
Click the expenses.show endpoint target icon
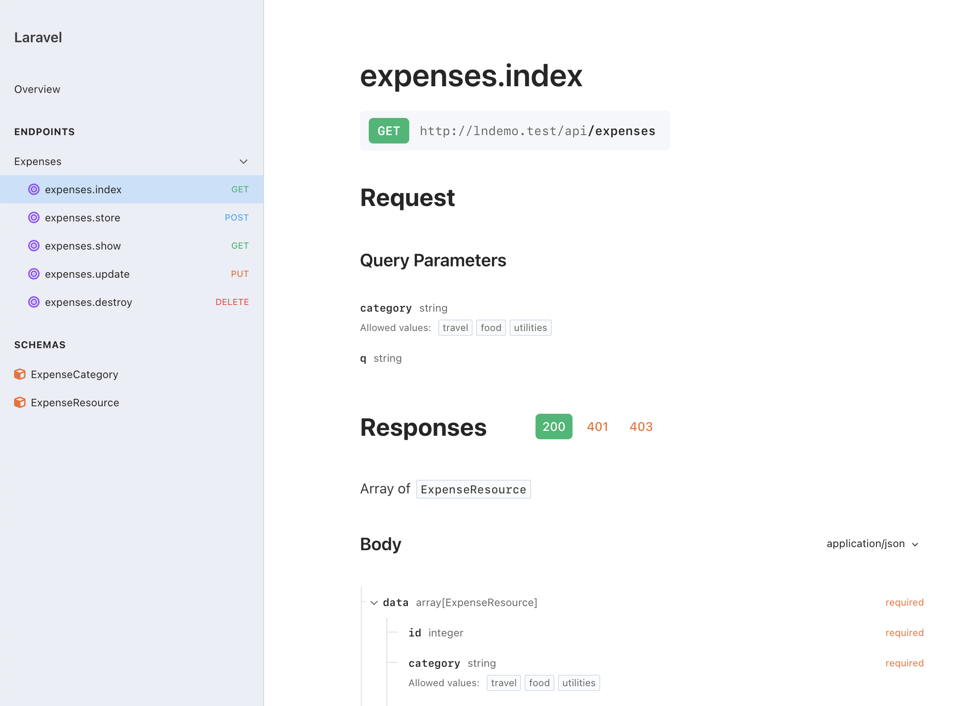[x=34, y=246]
